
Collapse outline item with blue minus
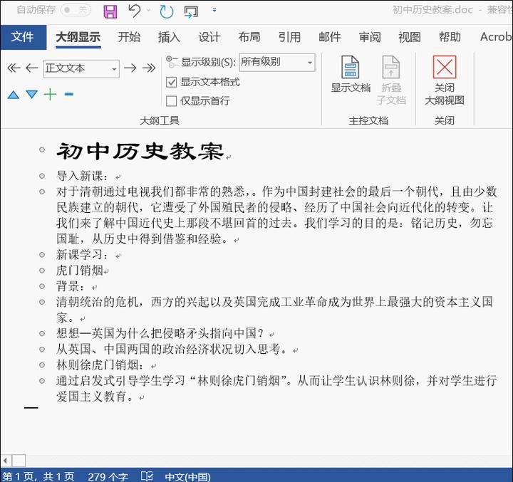68,95
